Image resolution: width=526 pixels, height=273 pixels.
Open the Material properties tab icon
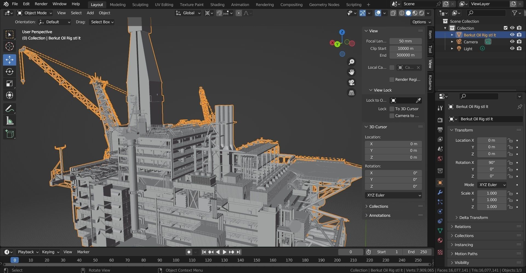click(440, 240)
